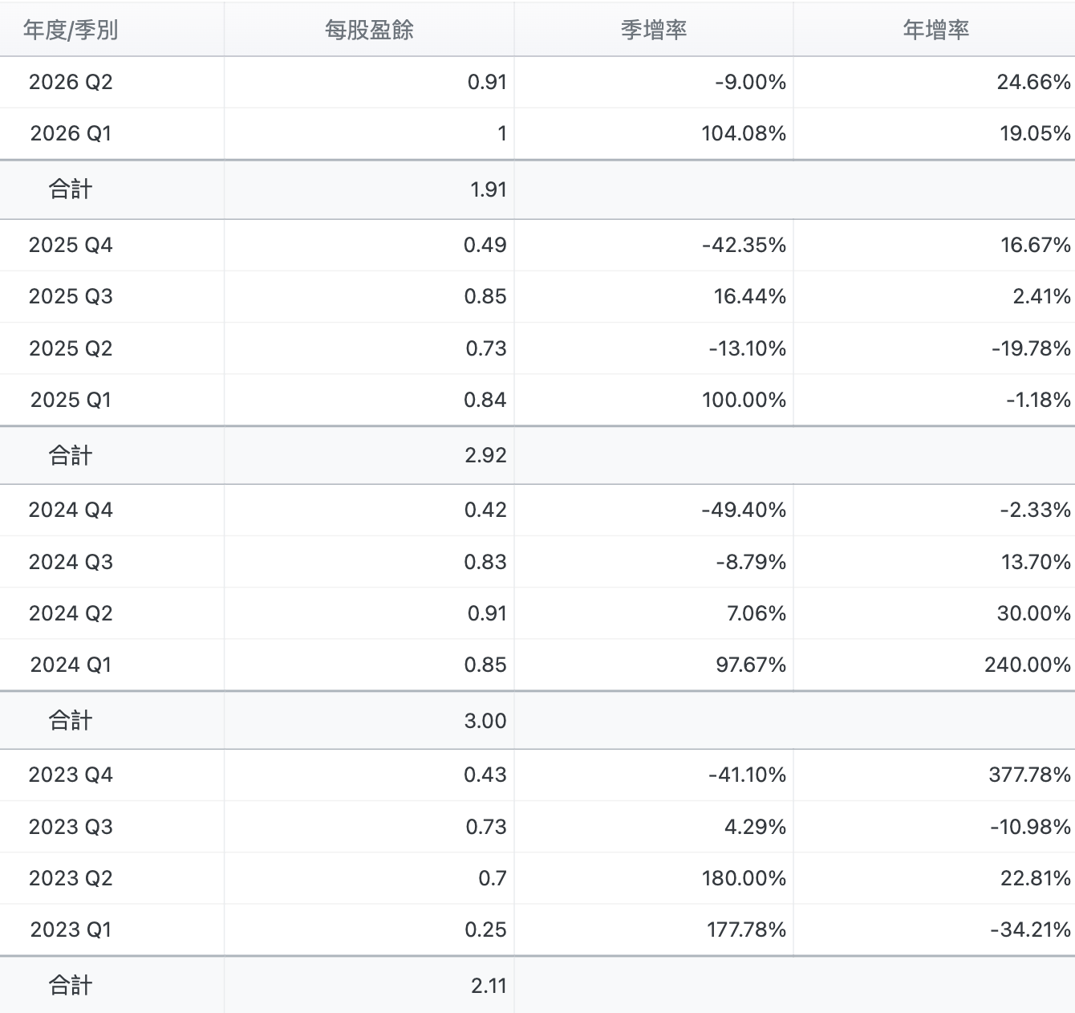Click the 3.00 total EPS value

click(x=485, y=721)
